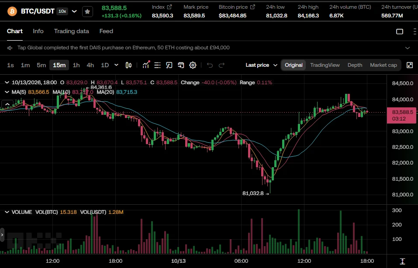Screen dimensions: 418x268
Task: Select the 1h timeframe
Action: coord(76,65)
